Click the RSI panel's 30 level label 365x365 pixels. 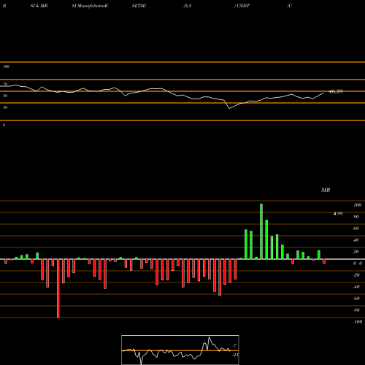click(5, 107)
